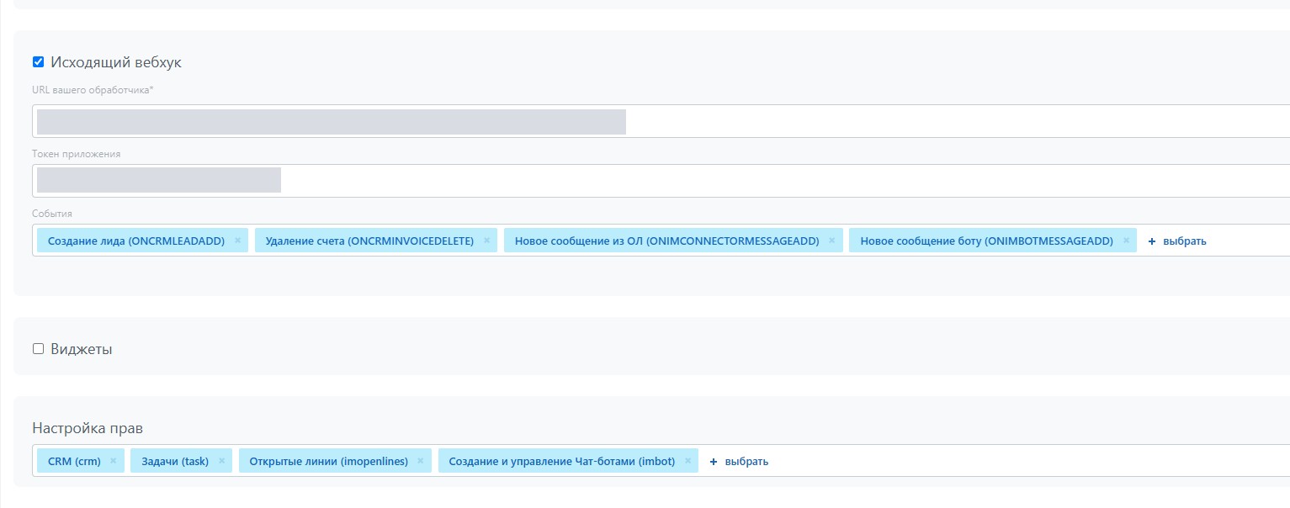Screen dimensions: 1290x508
Task: Click the 'Задачи (task)' tag text
Action: [175, 462]
